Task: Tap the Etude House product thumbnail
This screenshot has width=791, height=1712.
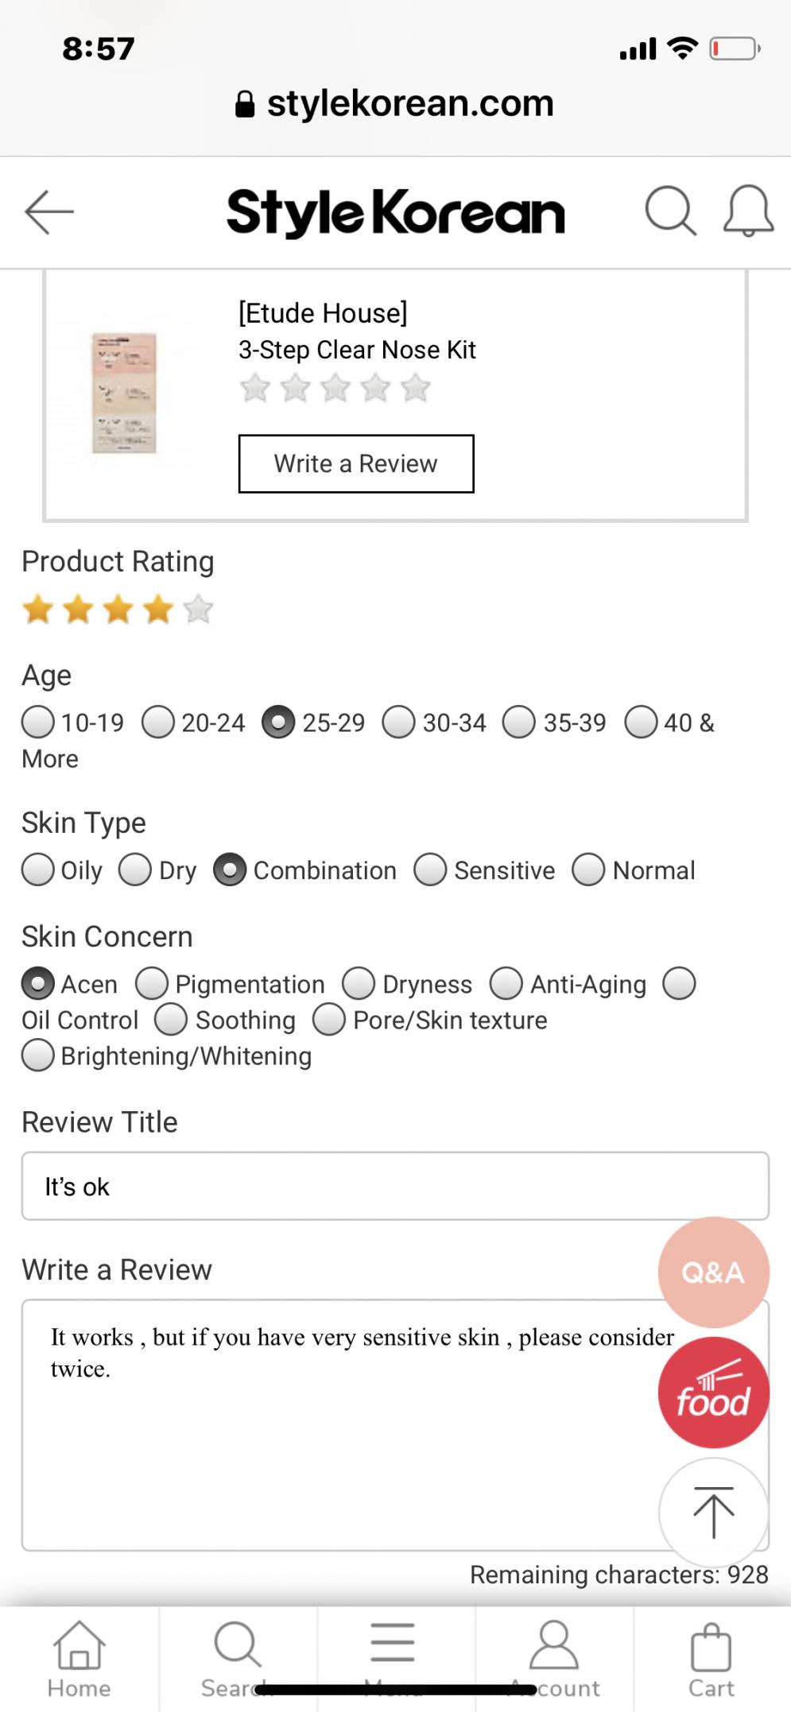Action: tap(125, 393)
